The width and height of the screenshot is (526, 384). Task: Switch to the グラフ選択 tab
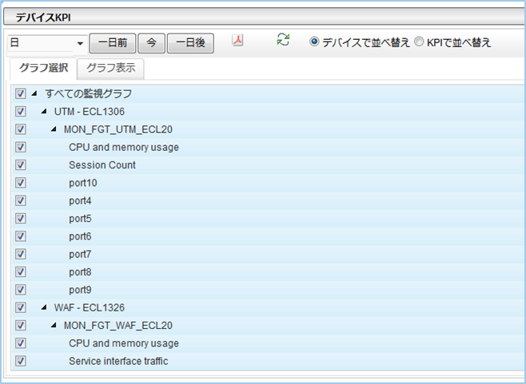tap(43, 68)
